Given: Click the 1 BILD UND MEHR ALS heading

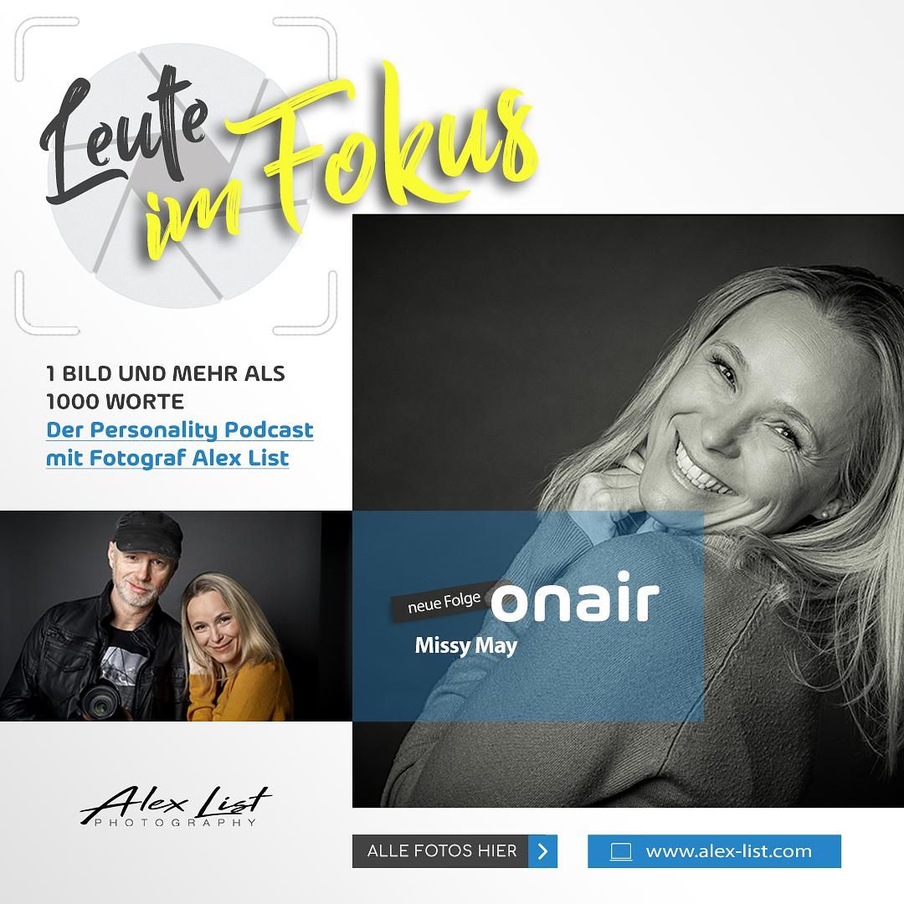Looking at the screenshot, I should coord(166,373).
